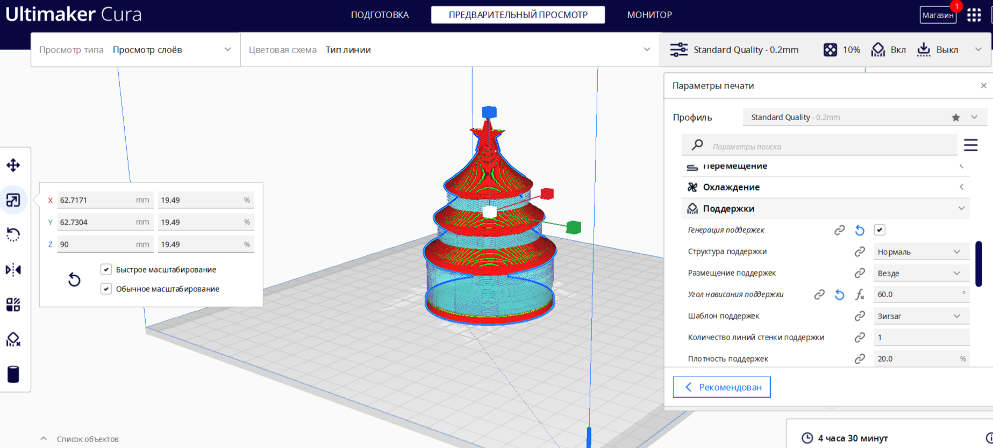Click the clock icon by print time
Image resolution: width=993 pixels, height=448 pixels.
[807, 438]
